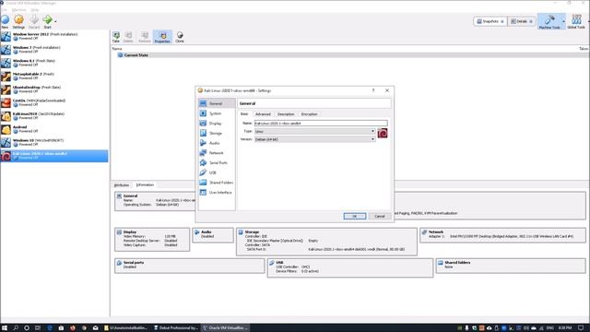Screen dimensions: 590x332
Task: Click the Oracle VM VirtualBox taskbar button
Action: [225, 328]
